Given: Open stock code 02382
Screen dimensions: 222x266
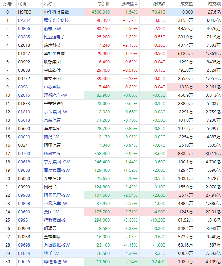Looking at the screenshot, I should tap(24, 20).
